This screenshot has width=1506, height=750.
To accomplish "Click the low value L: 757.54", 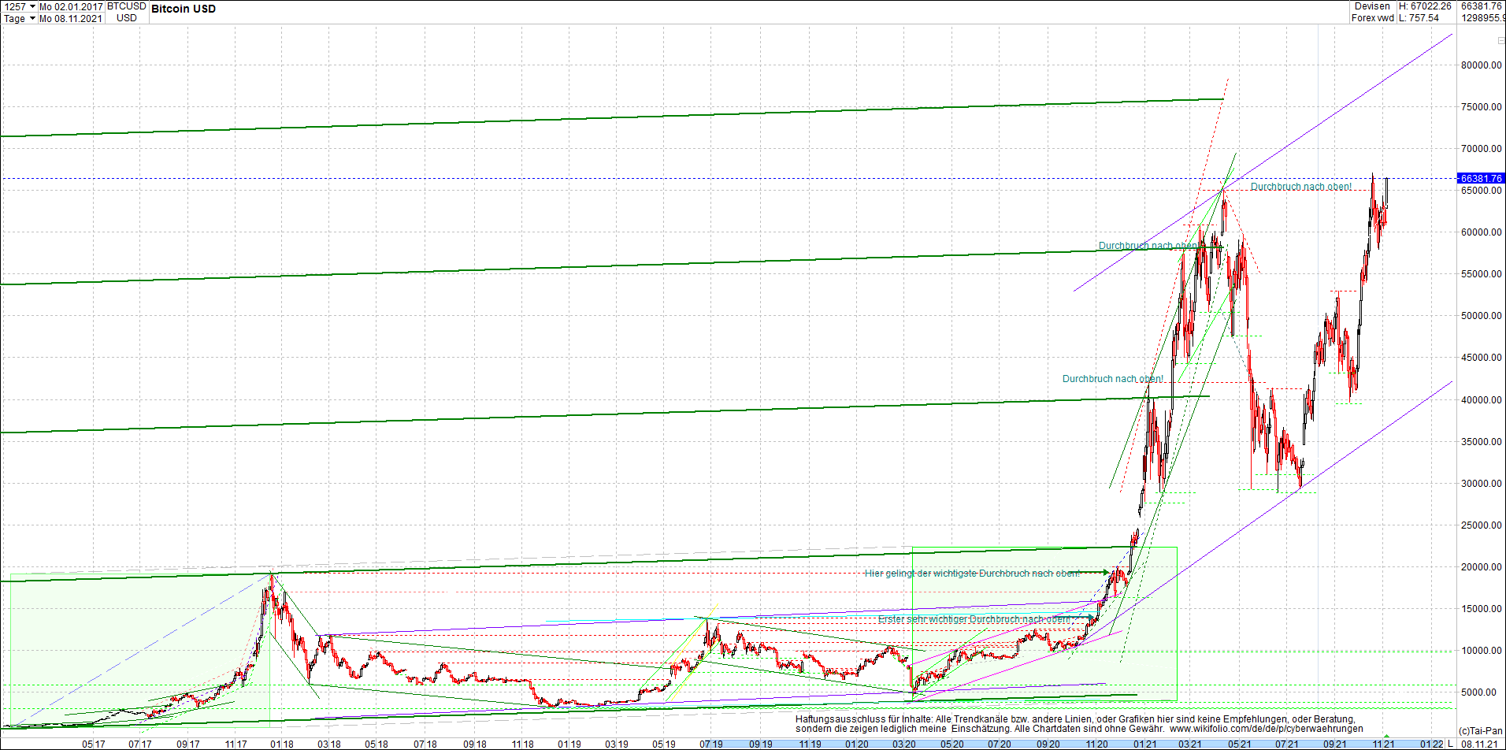I will (x=1419, y=18).
